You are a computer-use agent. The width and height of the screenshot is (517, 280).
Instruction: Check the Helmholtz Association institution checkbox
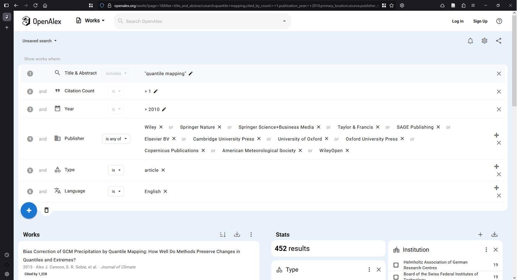tap(396, 265)
